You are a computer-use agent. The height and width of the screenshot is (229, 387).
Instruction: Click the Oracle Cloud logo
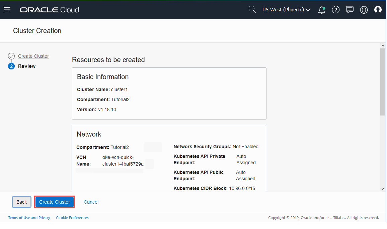tap(49, 10)
